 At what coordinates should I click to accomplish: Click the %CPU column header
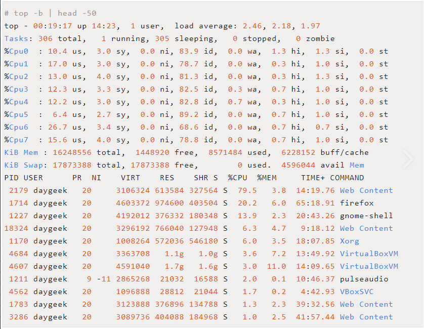click(x=237, y=178)
